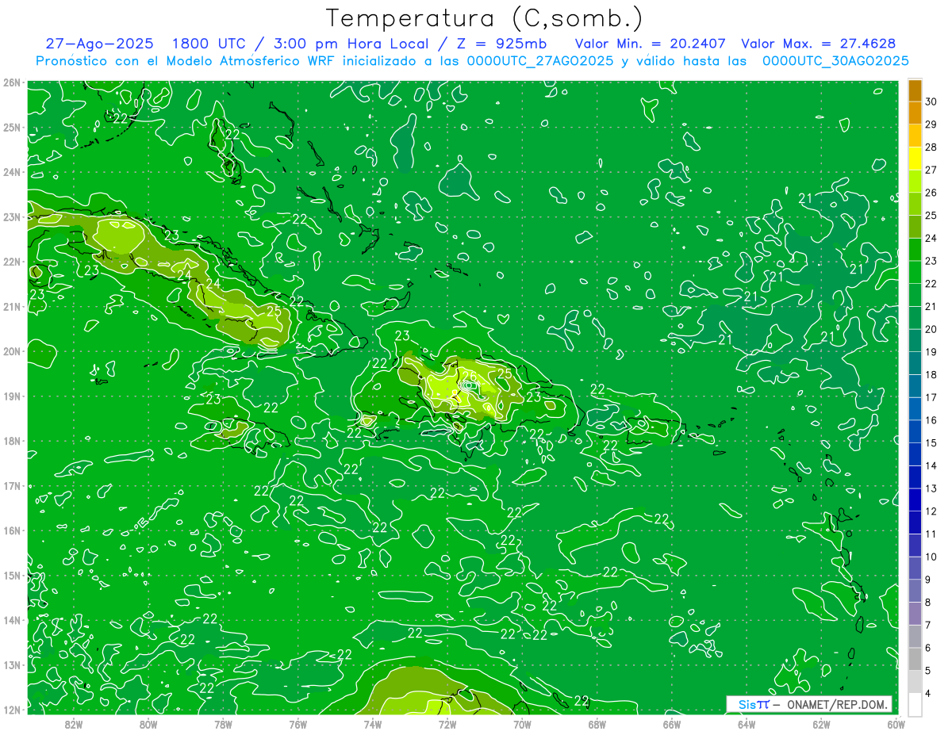Click the "72W" longitude axis label
The image size is (952, 735).
(447, 724)
